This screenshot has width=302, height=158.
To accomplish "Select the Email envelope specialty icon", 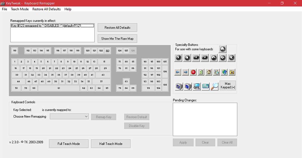I will coord(216,72).
